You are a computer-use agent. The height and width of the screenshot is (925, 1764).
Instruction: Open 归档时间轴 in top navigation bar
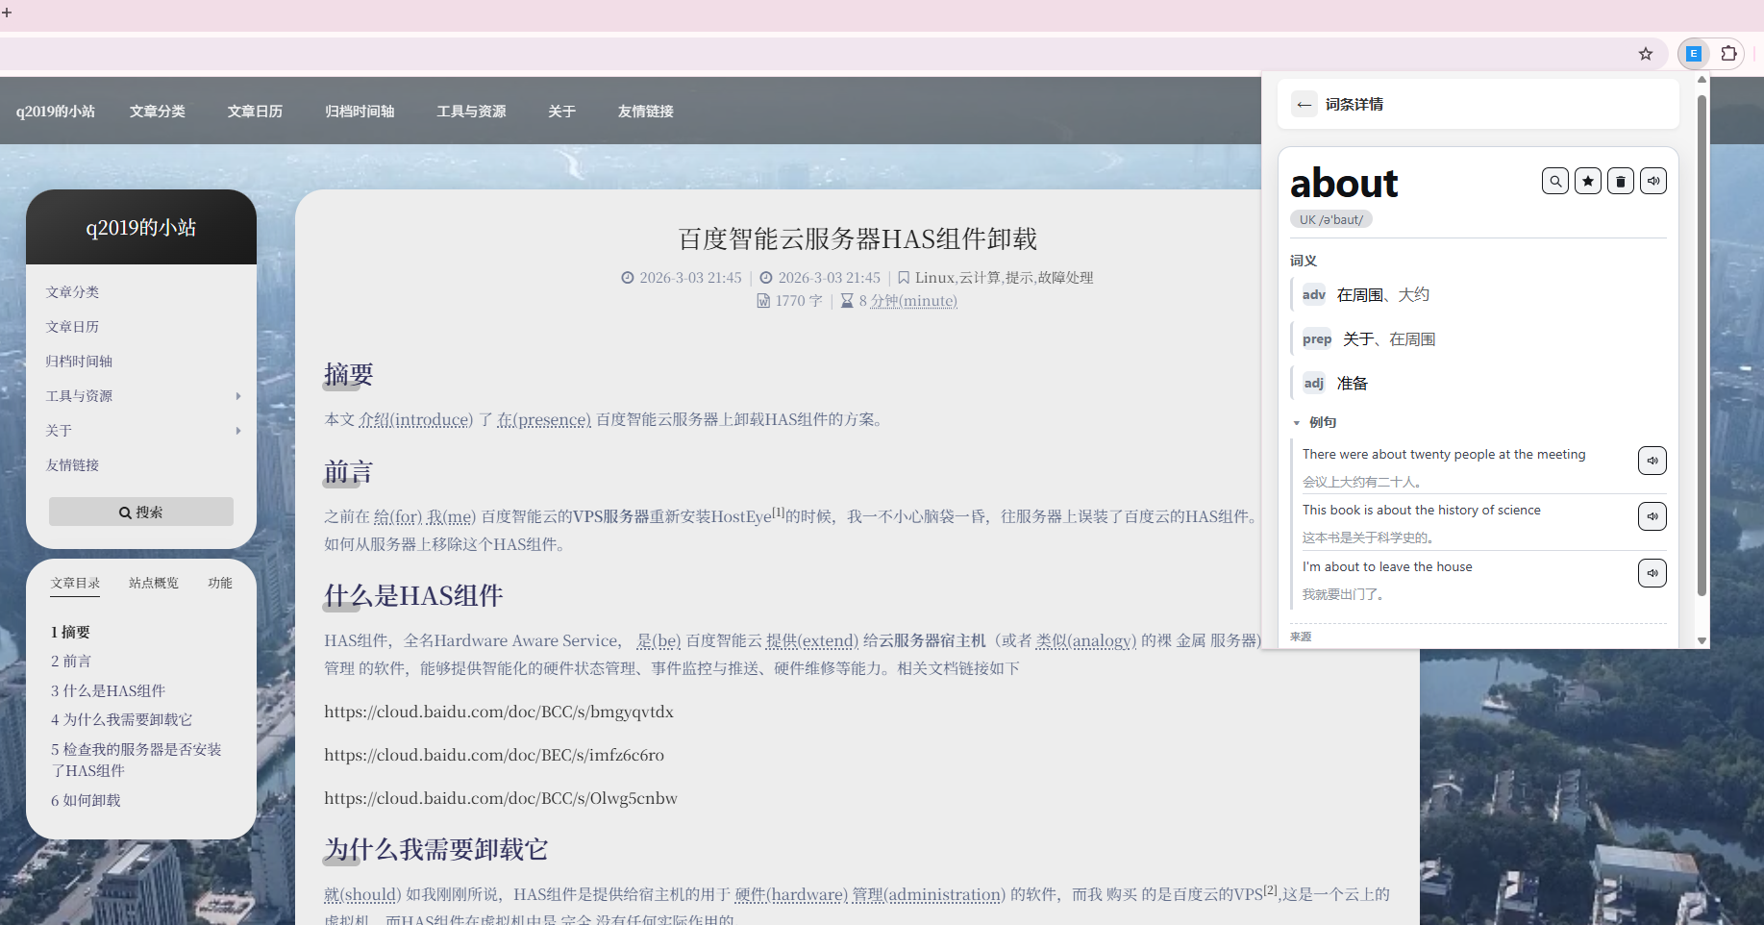360,112
